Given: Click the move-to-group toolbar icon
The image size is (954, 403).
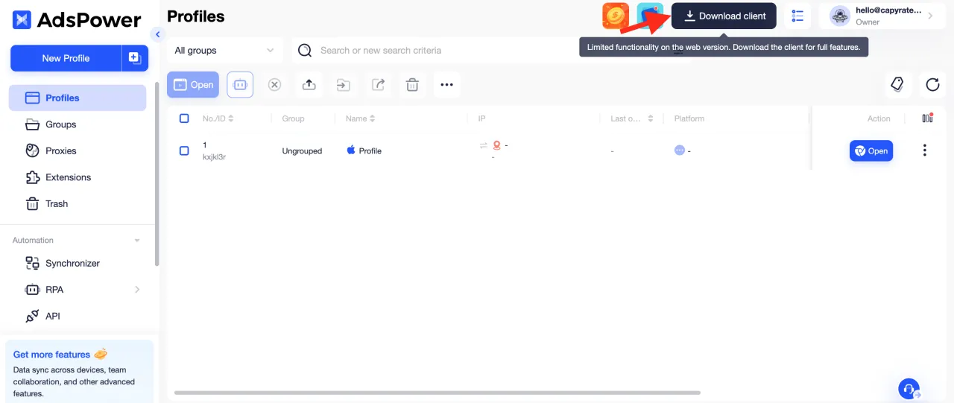Looking at the screenshot, I should point(343,85).
